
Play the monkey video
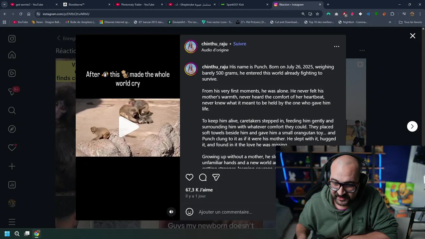[x=128, y=127]
